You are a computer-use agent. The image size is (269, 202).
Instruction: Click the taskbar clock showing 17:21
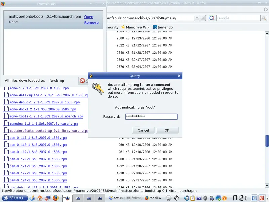tap(240, 198)
